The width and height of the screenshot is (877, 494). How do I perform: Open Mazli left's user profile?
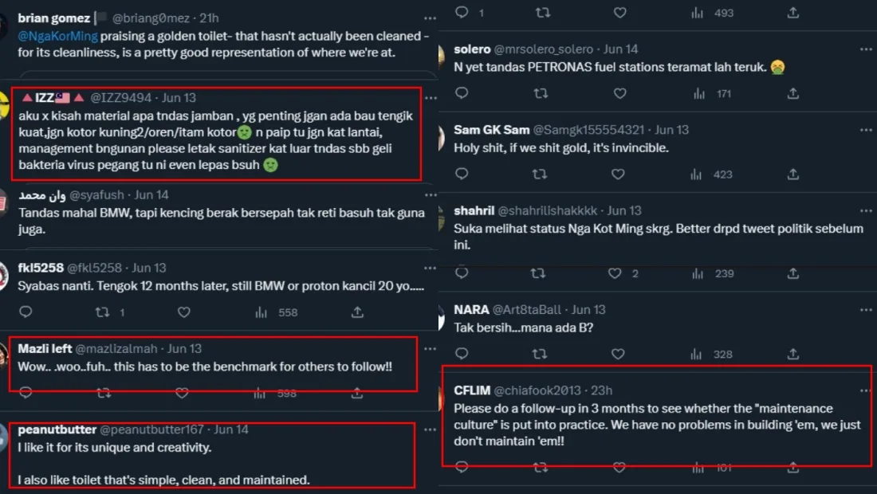coord(45,348)
